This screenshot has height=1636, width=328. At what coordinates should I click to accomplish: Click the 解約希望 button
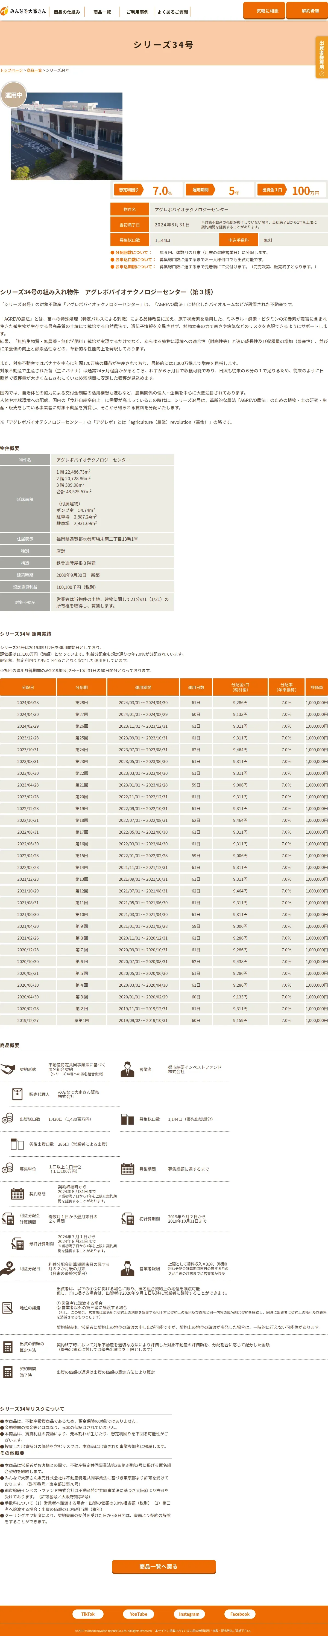pos(307,11)
